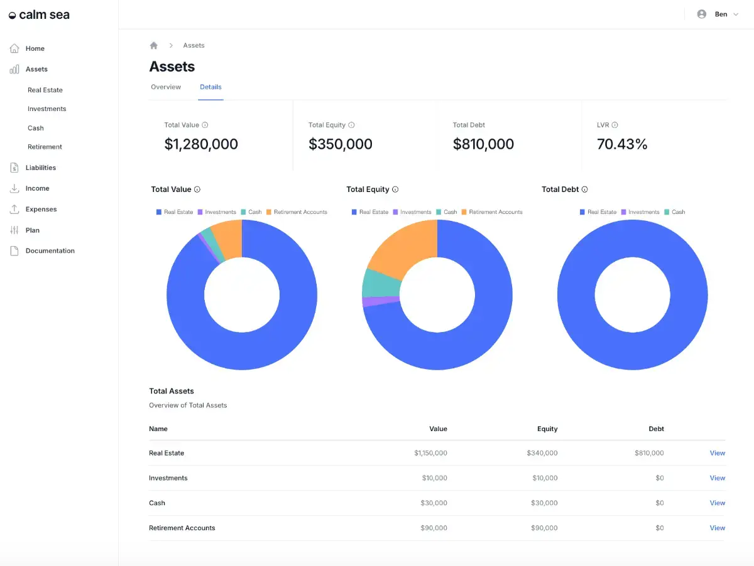Screen dimensions: 754x566
Task: Toggle Retirement Accounts legend in Total Equity chart
Action: click(x=492, y=212)
